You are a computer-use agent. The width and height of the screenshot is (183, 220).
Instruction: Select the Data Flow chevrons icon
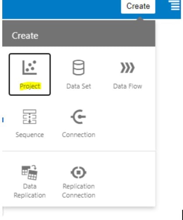click(127, 68)
